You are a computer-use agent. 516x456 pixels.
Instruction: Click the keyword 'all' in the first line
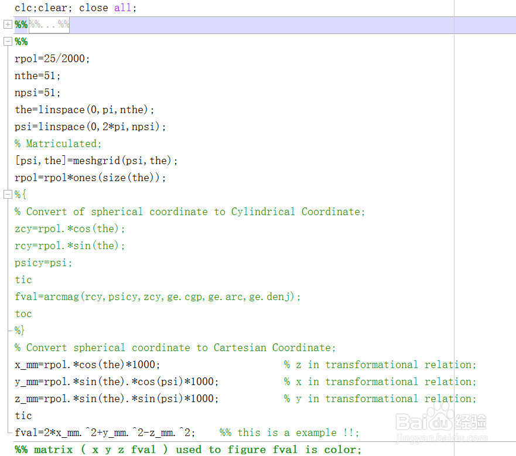[x=123, y=8]
